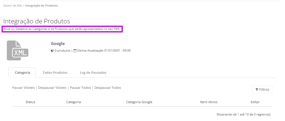Image resolution: width=285 pixels, height=121 pixels.
Task: Click Pausar Todos link
Action: [x=80, y=88]
